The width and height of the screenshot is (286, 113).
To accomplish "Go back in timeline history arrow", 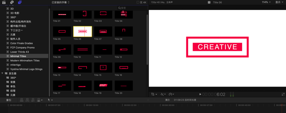I will tap(148, 100).
